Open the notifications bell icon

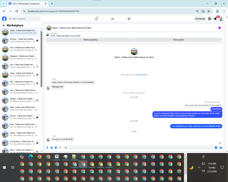(215, 19)
